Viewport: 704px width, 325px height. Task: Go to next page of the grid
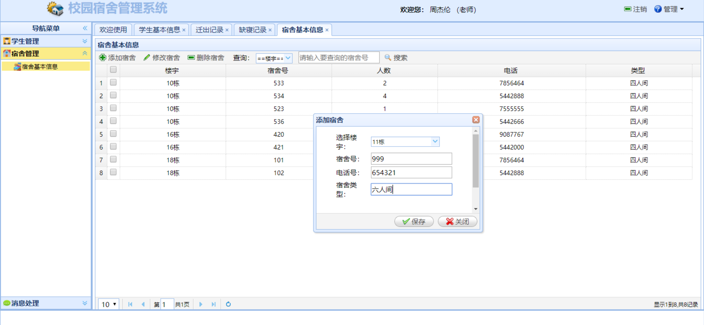coord(201,304)
